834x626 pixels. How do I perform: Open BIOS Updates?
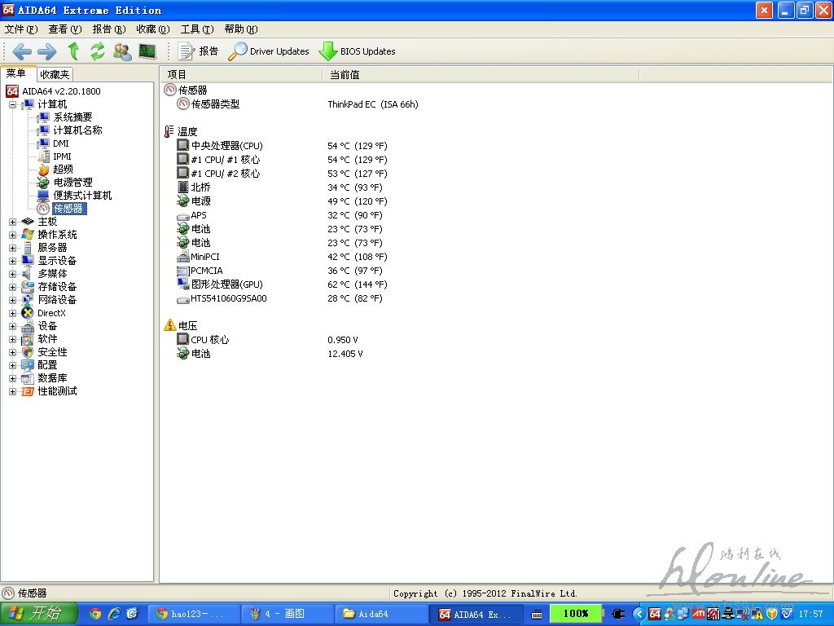(x=357, y=51)
